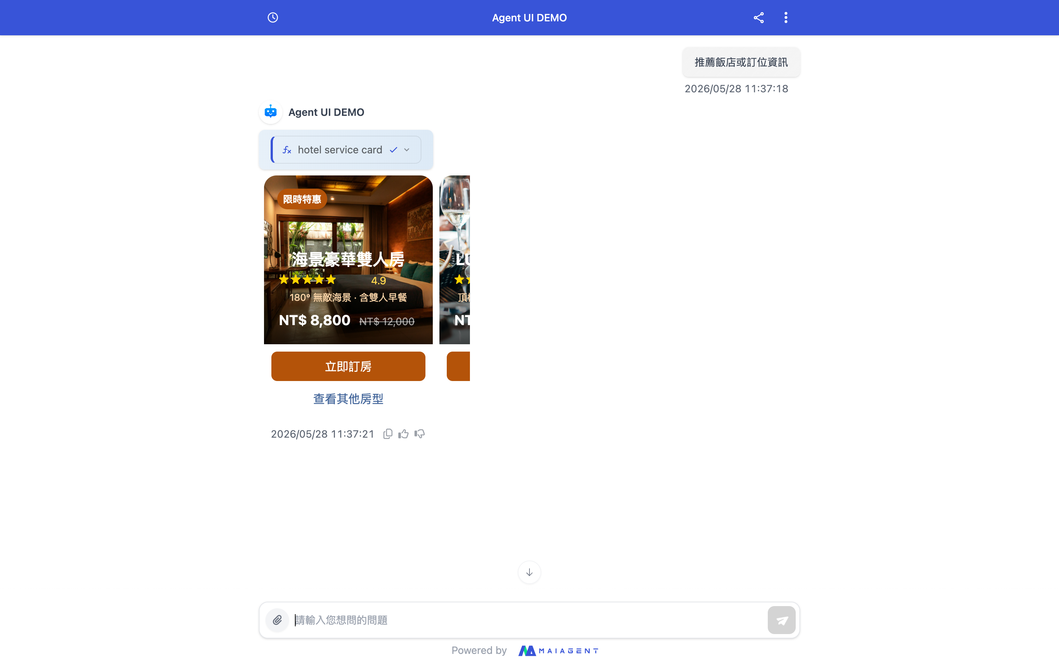Click the MAIAGENT logo in footer
The height and width of the screenshot is (662, 1059).
(559, 651)
